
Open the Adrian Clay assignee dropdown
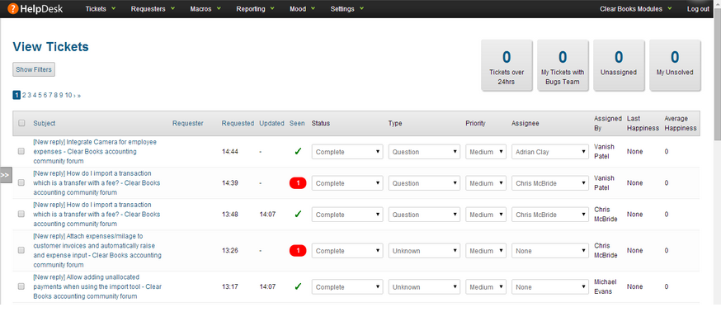(x=550, y=152)
